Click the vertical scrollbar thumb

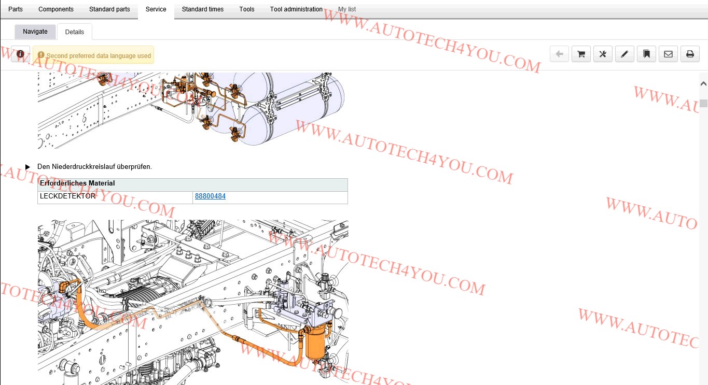tap(703, 103)
